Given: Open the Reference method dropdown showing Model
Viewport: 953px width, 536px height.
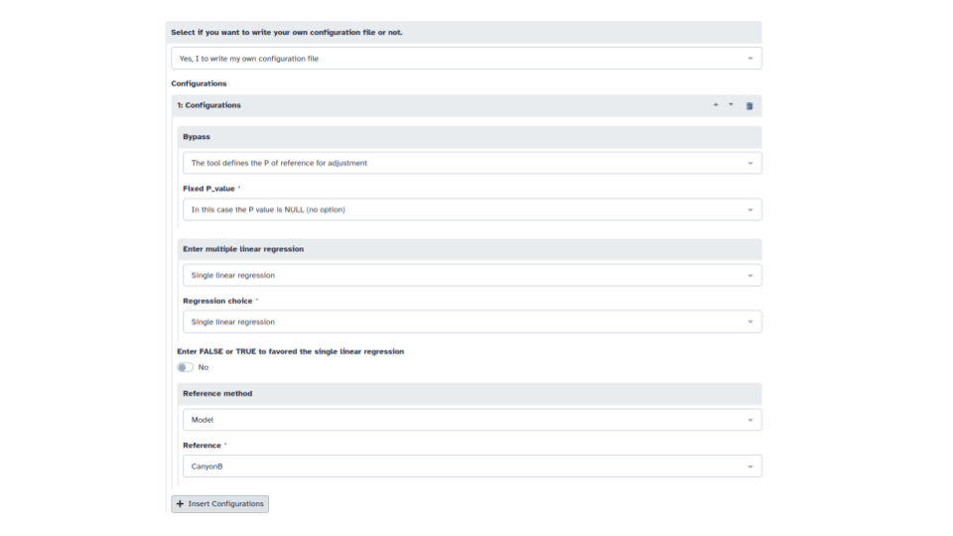Looking at the screenshot, I should (x=472, y=420).
